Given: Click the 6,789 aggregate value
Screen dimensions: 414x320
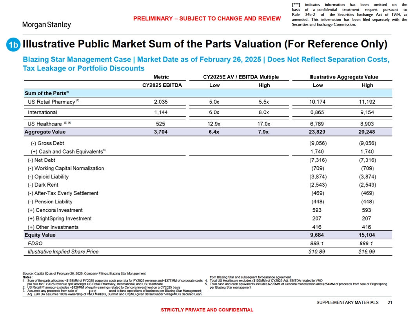Looking at the screenshot, I should click(318, 124).
